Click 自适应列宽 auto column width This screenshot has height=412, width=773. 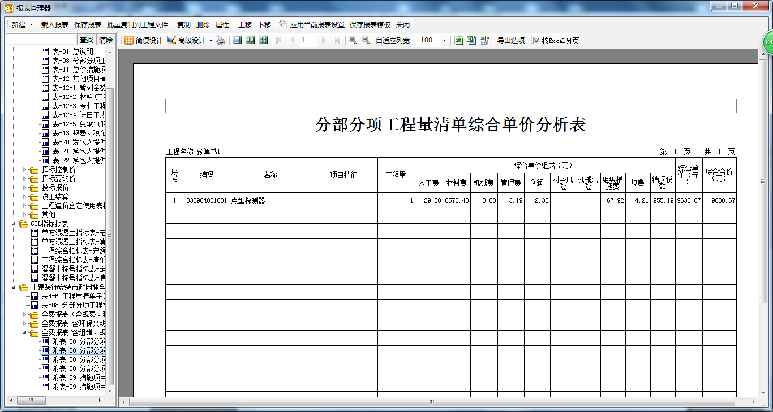393,41
